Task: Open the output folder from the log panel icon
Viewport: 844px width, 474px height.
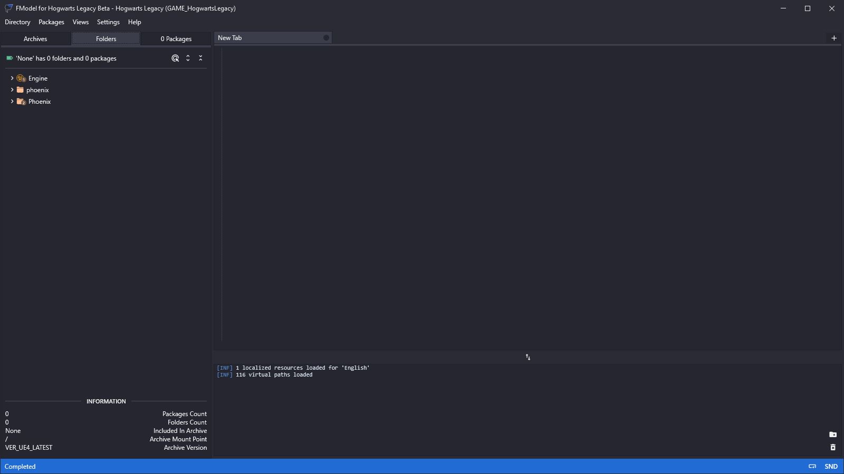Action: [833, 435]
